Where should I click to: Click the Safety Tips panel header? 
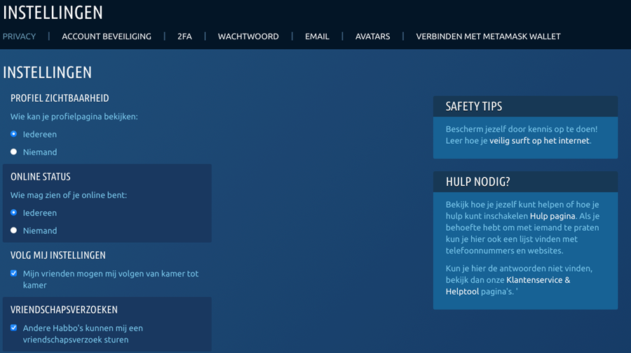click(x=474, y=107)
